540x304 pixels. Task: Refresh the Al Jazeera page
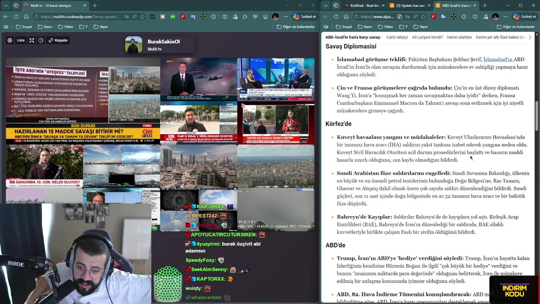point(336,16)
